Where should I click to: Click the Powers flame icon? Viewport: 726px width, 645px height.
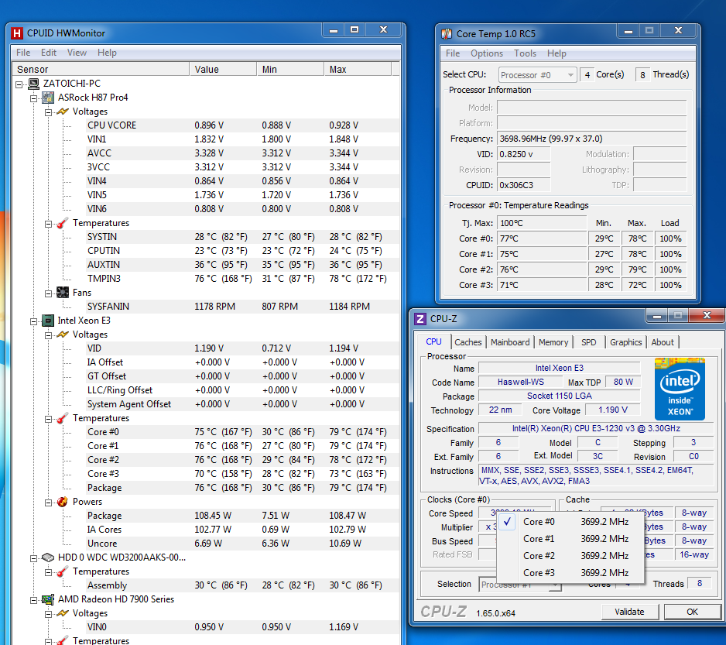63,501
